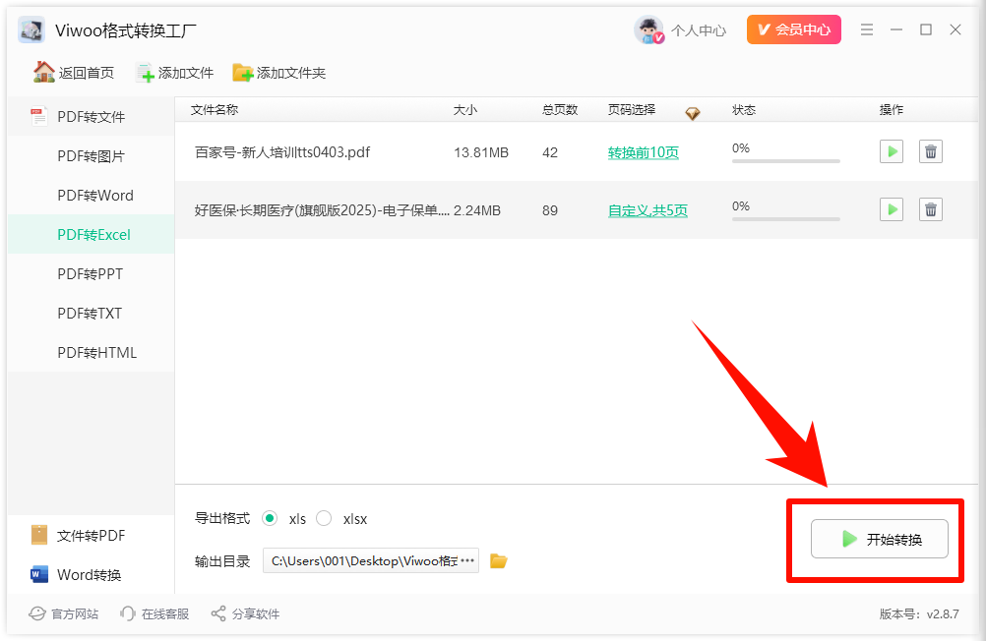Start converting 好医保 file with play icon
The image size is (986, 641).
[x=892, y=209]
